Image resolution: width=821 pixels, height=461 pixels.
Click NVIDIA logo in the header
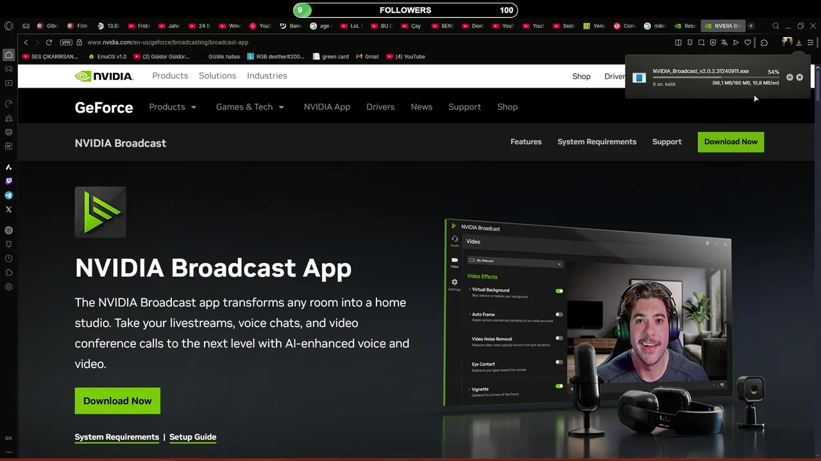click(104, 76)
